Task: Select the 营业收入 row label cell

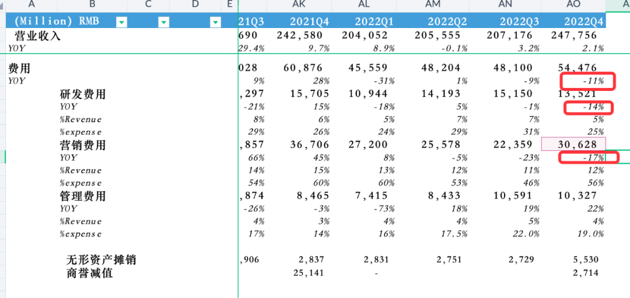Action: pos(38,36)
